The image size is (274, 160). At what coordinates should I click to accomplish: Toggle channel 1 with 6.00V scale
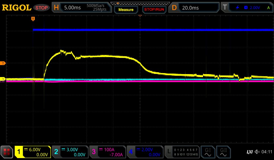(33, 152)
